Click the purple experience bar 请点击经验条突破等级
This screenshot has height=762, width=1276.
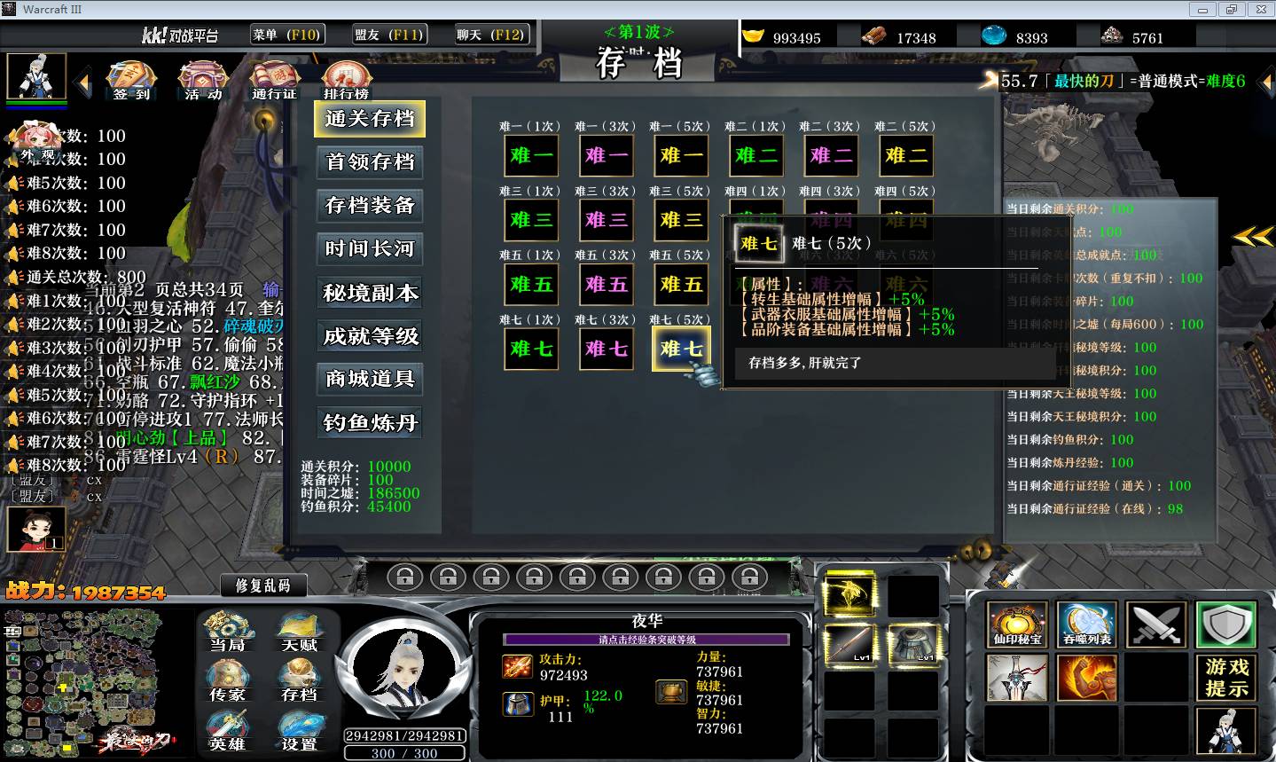(646, 640)
